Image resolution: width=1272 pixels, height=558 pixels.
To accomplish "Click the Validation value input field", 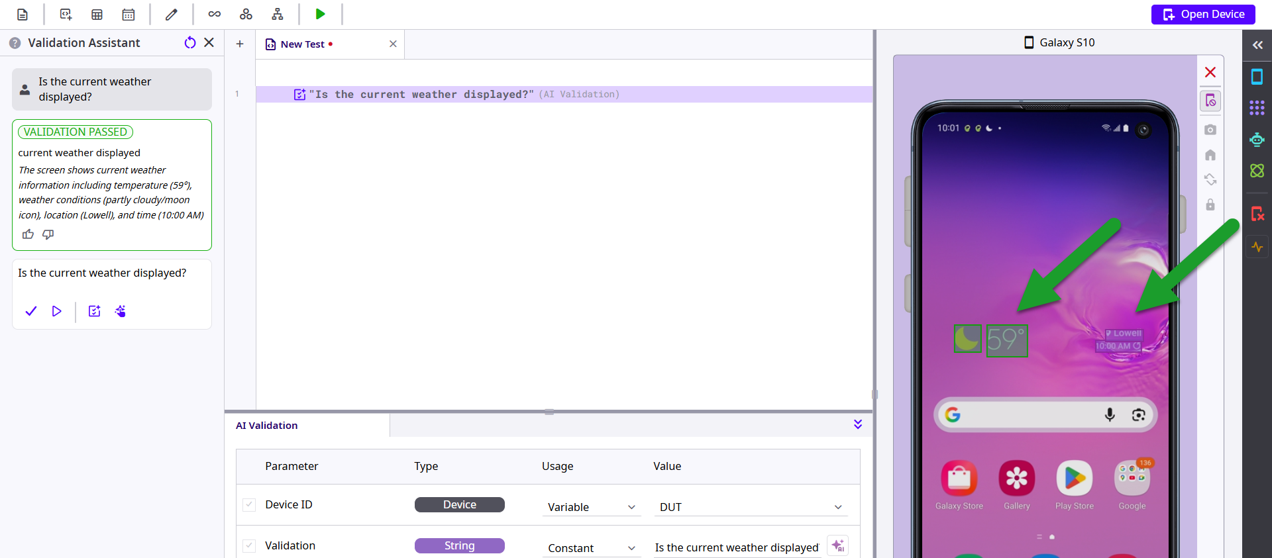I will tap(737, 547).
